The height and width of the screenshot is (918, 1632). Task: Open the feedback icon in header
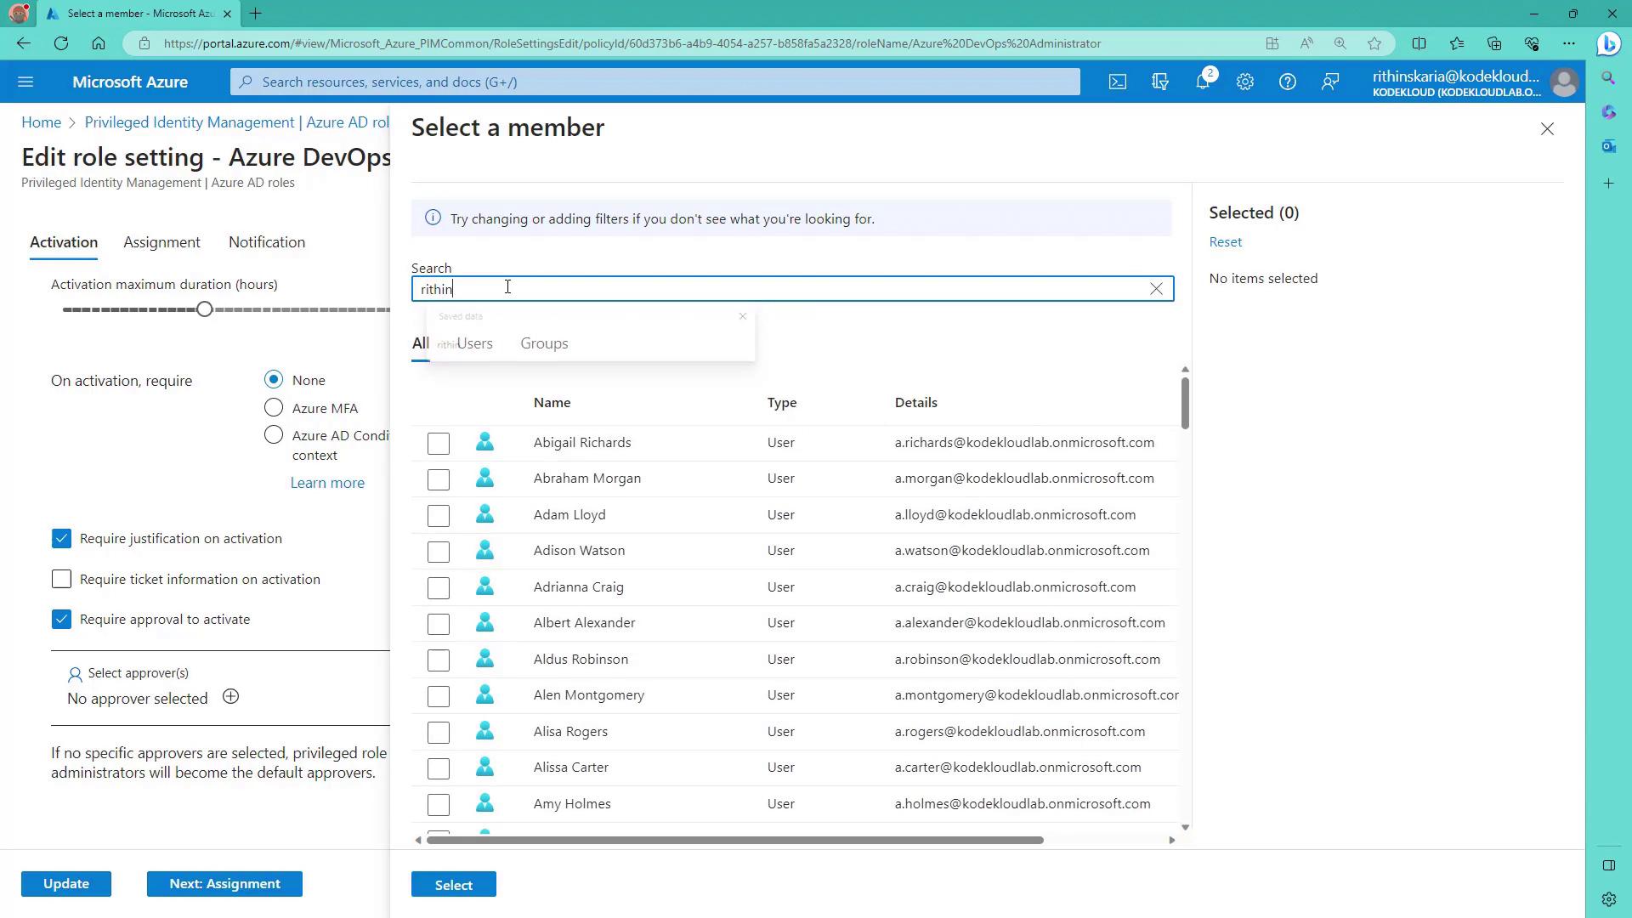click(x=1330, y=82)
